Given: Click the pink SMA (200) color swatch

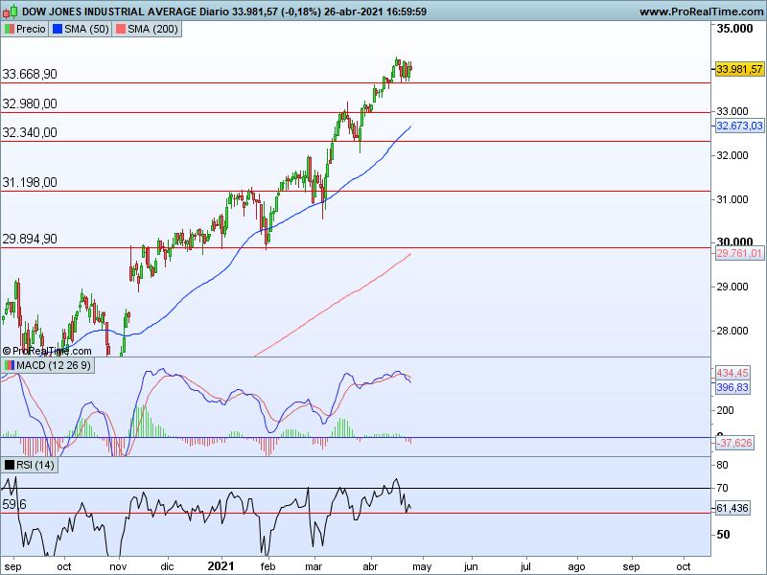Looking at the screenshot, I should (x=121, y=29).
